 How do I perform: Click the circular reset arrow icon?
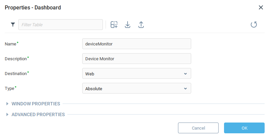(x=254, y=25)
